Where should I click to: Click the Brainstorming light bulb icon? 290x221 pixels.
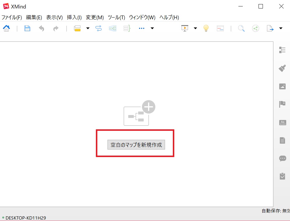pos(206,28)
